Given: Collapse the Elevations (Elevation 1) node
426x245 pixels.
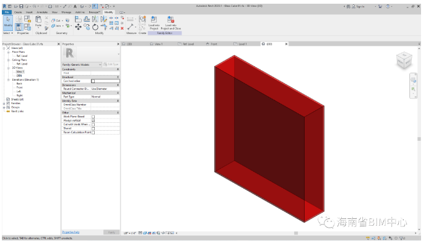Looking at the screenshot, I should tap(9, 80).
